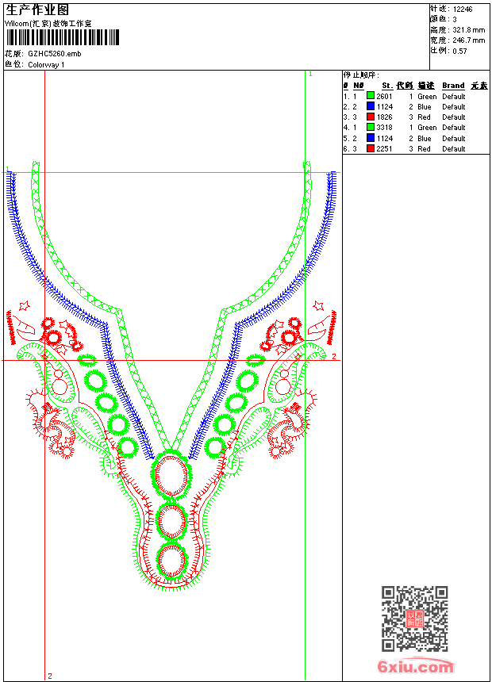
Task: Select stitch count 2251 in row 6
Action: coord(384,149)
